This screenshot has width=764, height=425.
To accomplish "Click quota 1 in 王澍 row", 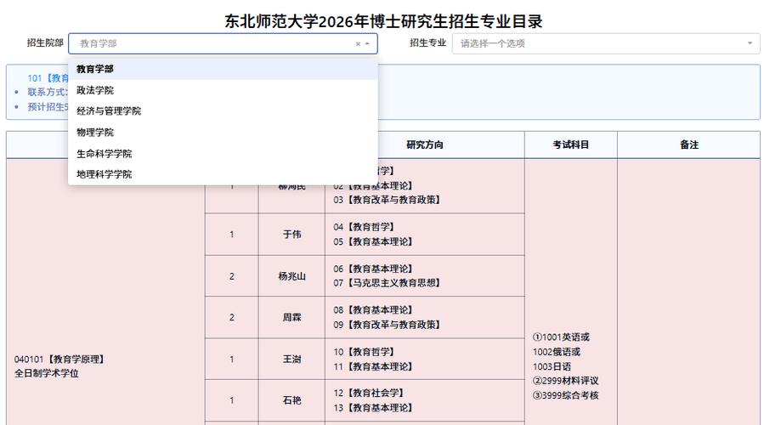I will [x=232, y=360].
